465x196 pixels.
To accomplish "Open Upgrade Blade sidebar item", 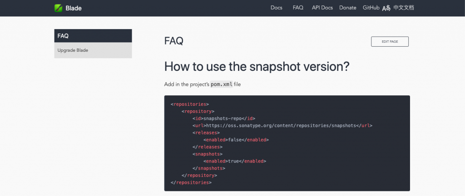I will click(x=93, y=50).
